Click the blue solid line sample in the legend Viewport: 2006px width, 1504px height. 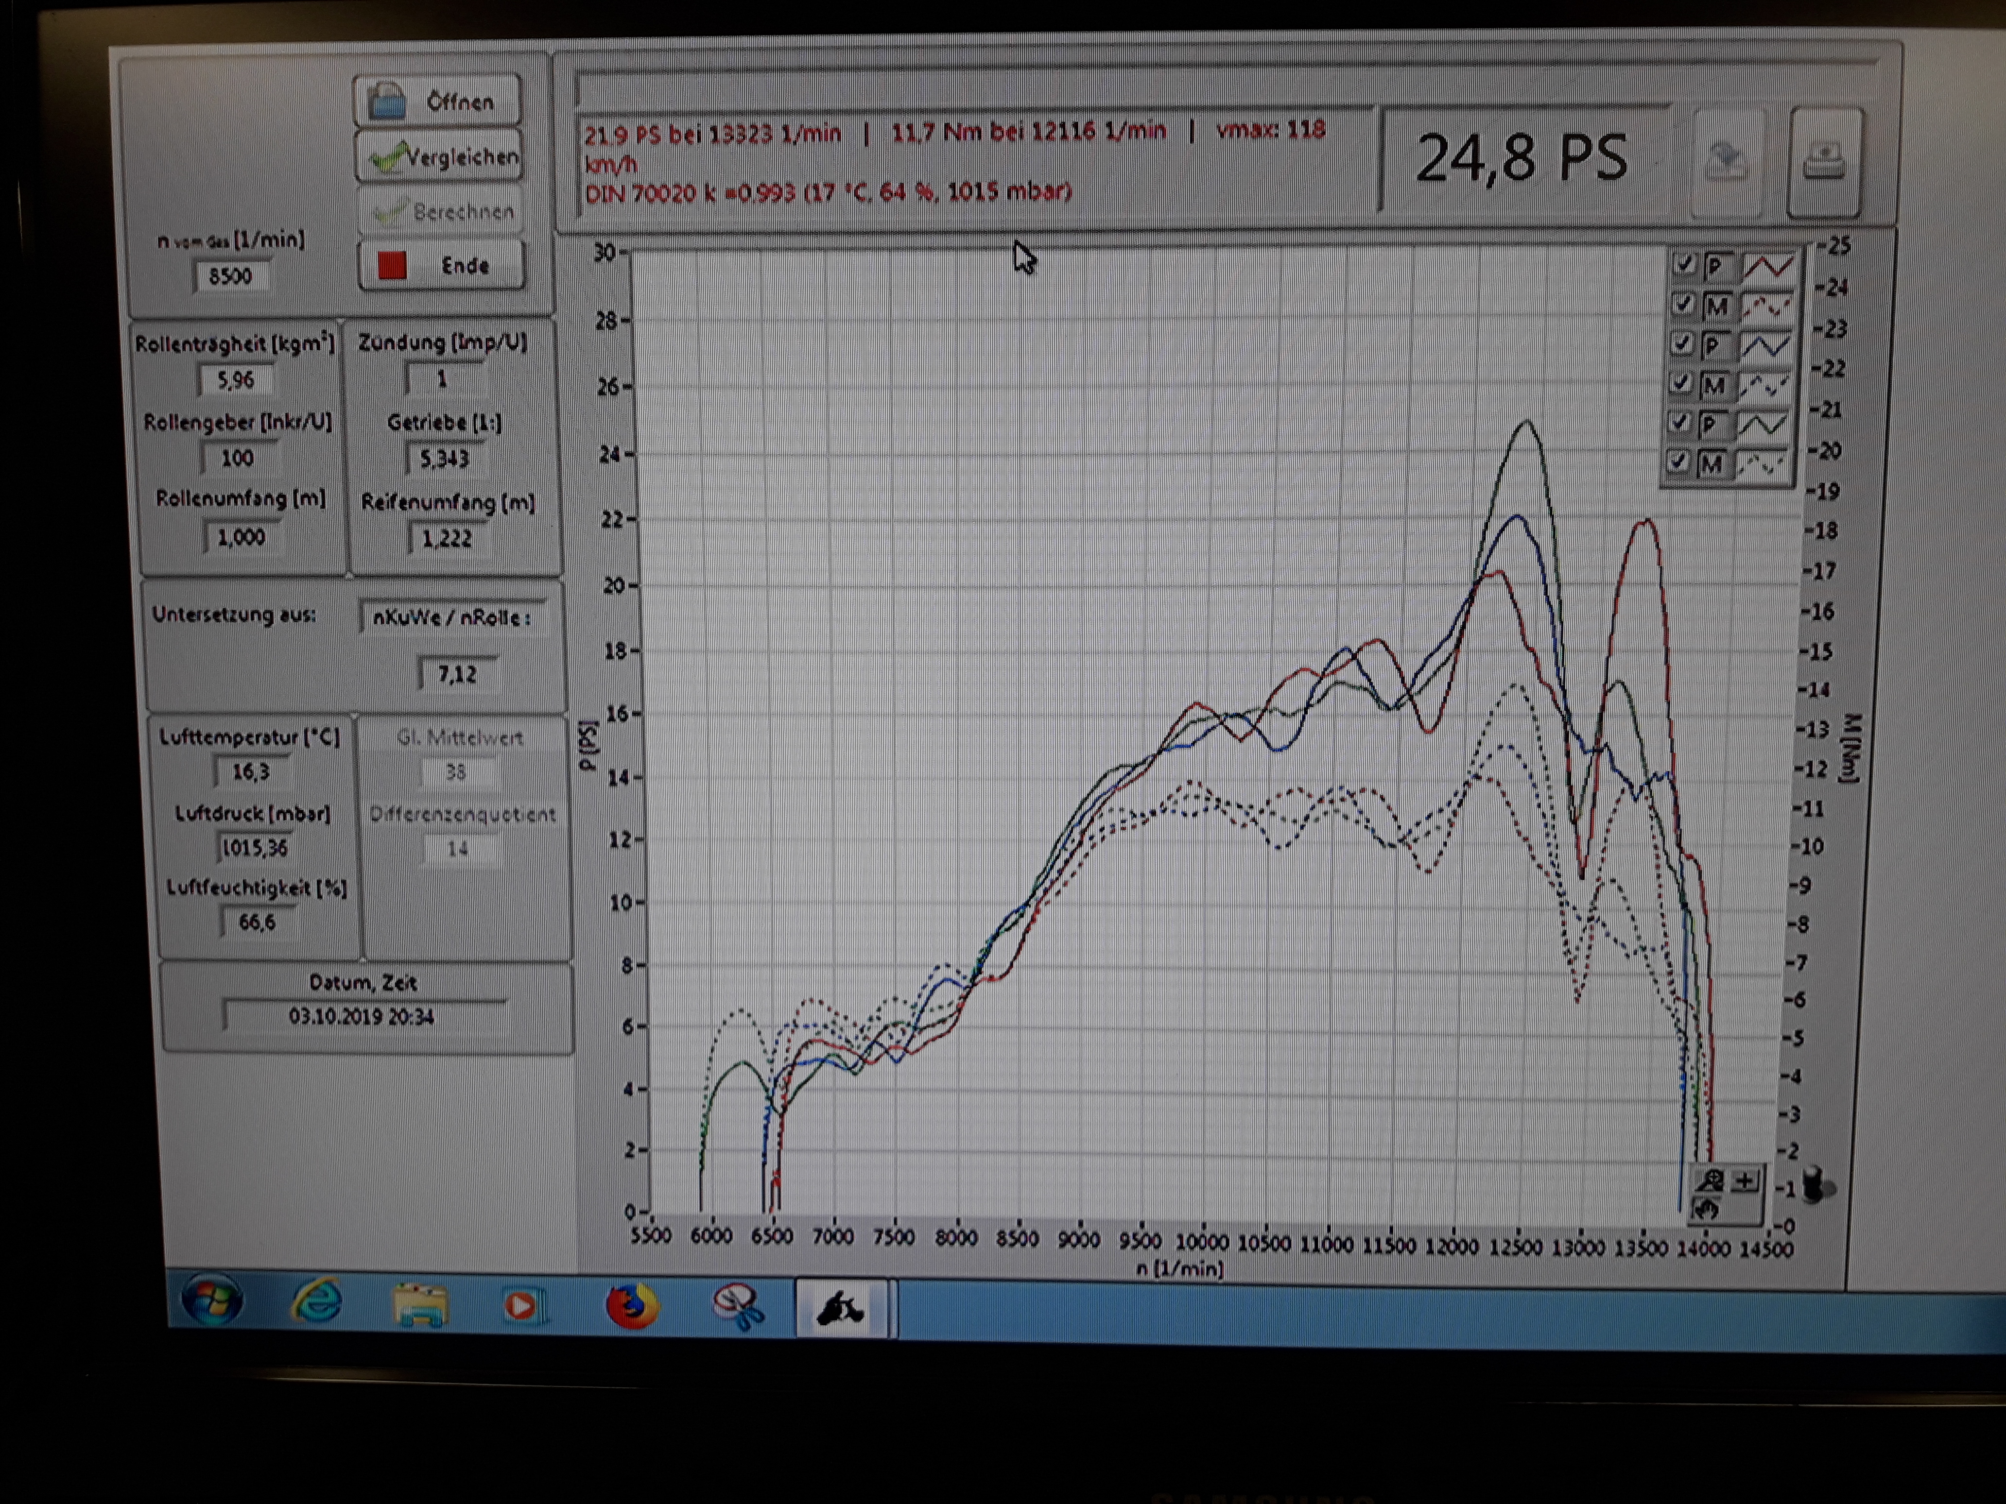tap(1765, 346)
